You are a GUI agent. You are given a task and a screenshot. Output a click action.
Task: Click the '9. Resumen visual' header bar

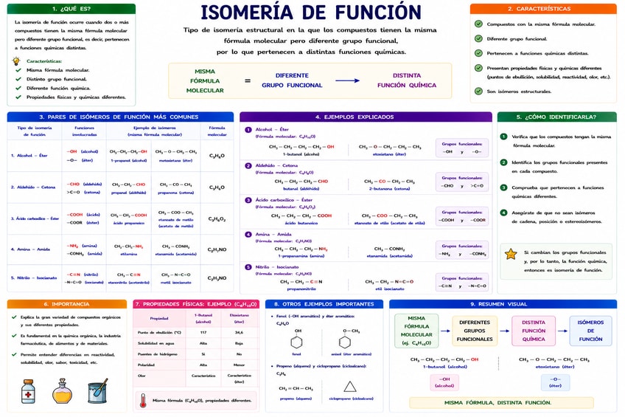[x=503, y=304]
